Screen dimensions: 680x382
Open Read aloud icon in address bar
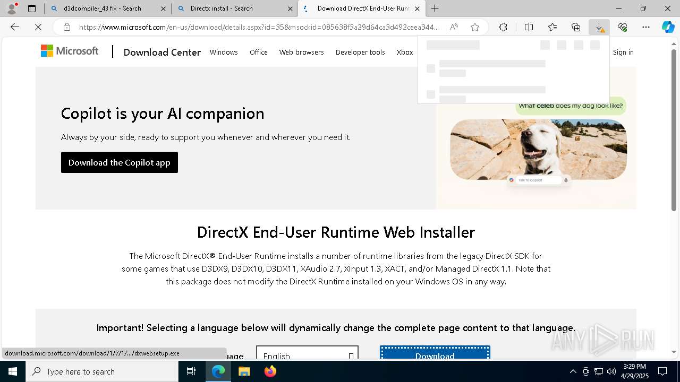pyautogui.click(x=454, y=27)
